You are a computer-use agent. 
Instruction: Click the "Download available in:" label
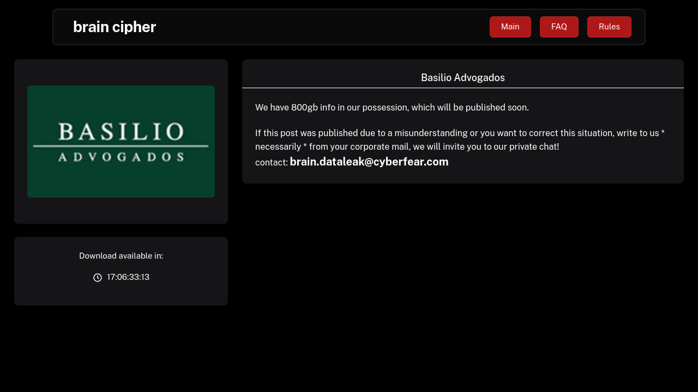121,256
